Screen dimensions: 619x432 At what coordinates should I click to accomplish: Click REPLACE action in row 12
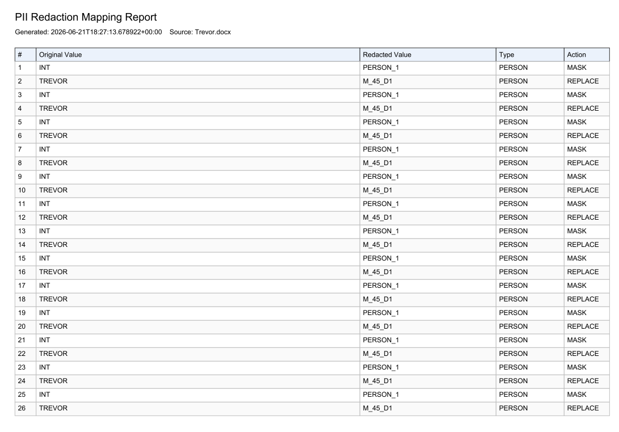pos(583,217)
